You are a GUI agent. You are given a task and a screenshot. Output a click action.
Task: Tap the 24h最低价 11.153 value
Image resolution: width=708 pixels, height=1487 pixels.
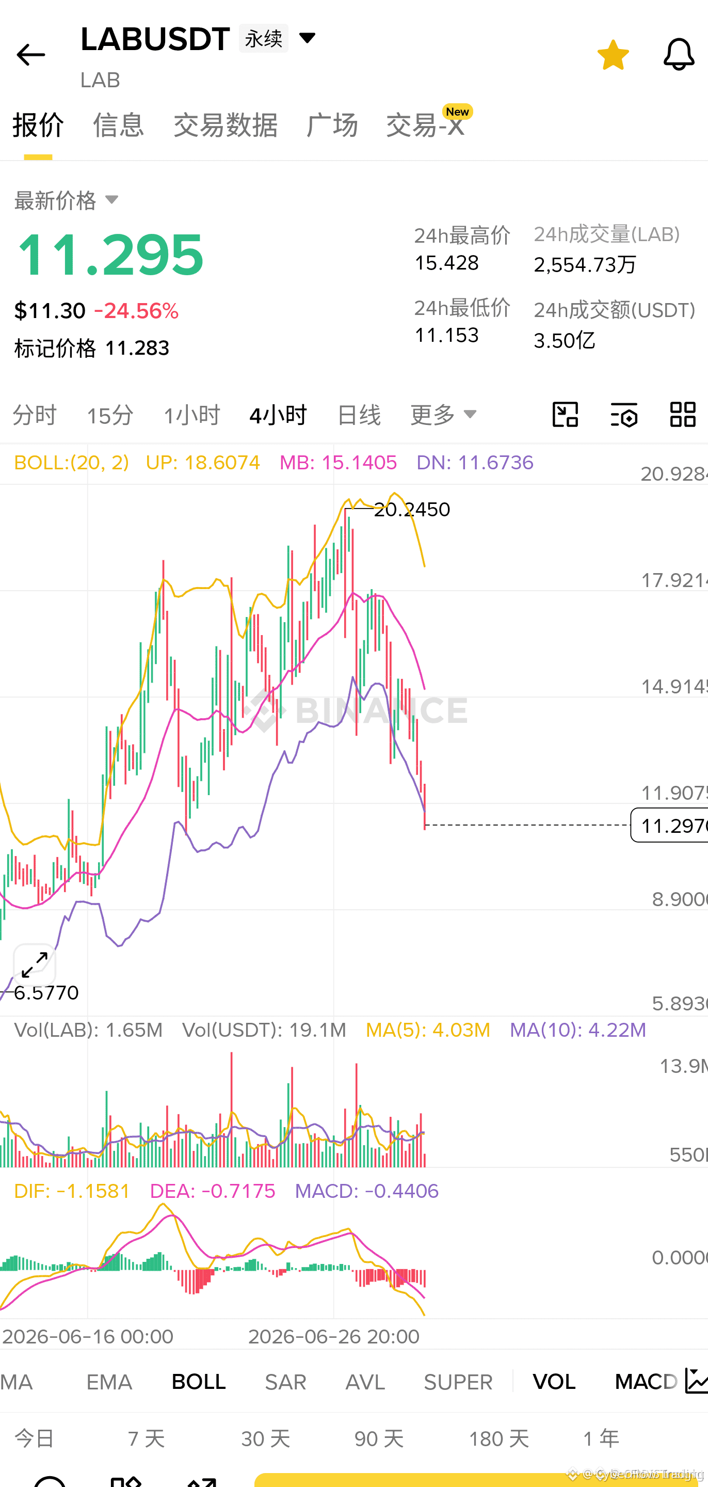point(446,336)
